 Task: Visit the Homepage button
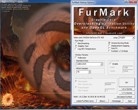pos(116,101)
